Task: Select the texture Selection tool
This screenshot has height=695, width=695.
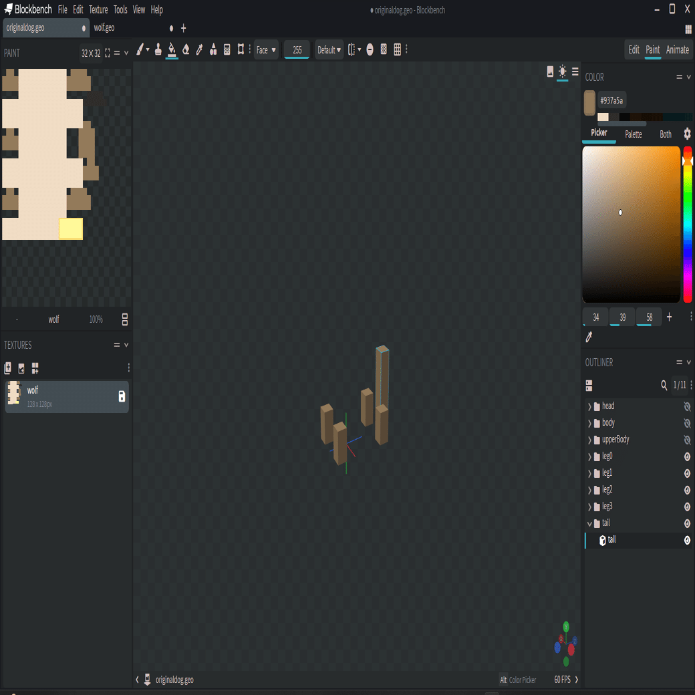Action: pyautogui.click(x=241, y=49)
